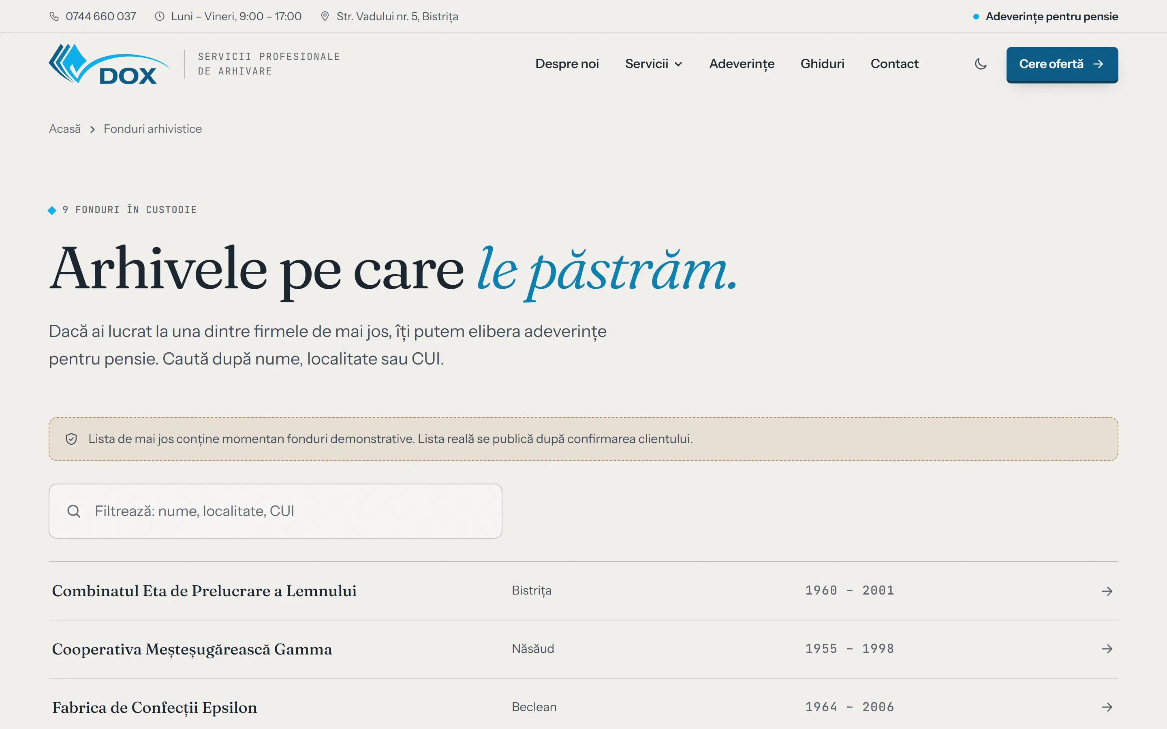Viewport: 1167px width, 729px height.
Task: Go to Acasă breadcrumb link
Action: click(64, 129)
